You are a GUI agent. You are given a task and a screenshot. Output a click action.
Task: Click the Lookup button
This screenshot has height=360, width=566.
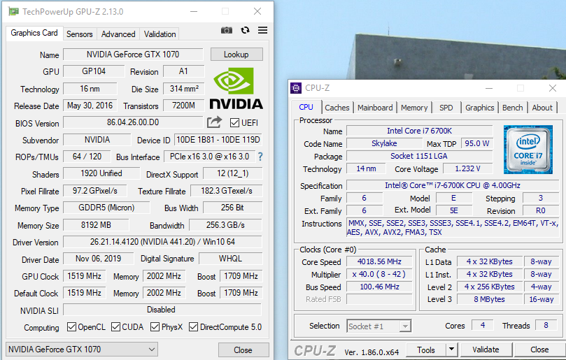coord(236,55)
